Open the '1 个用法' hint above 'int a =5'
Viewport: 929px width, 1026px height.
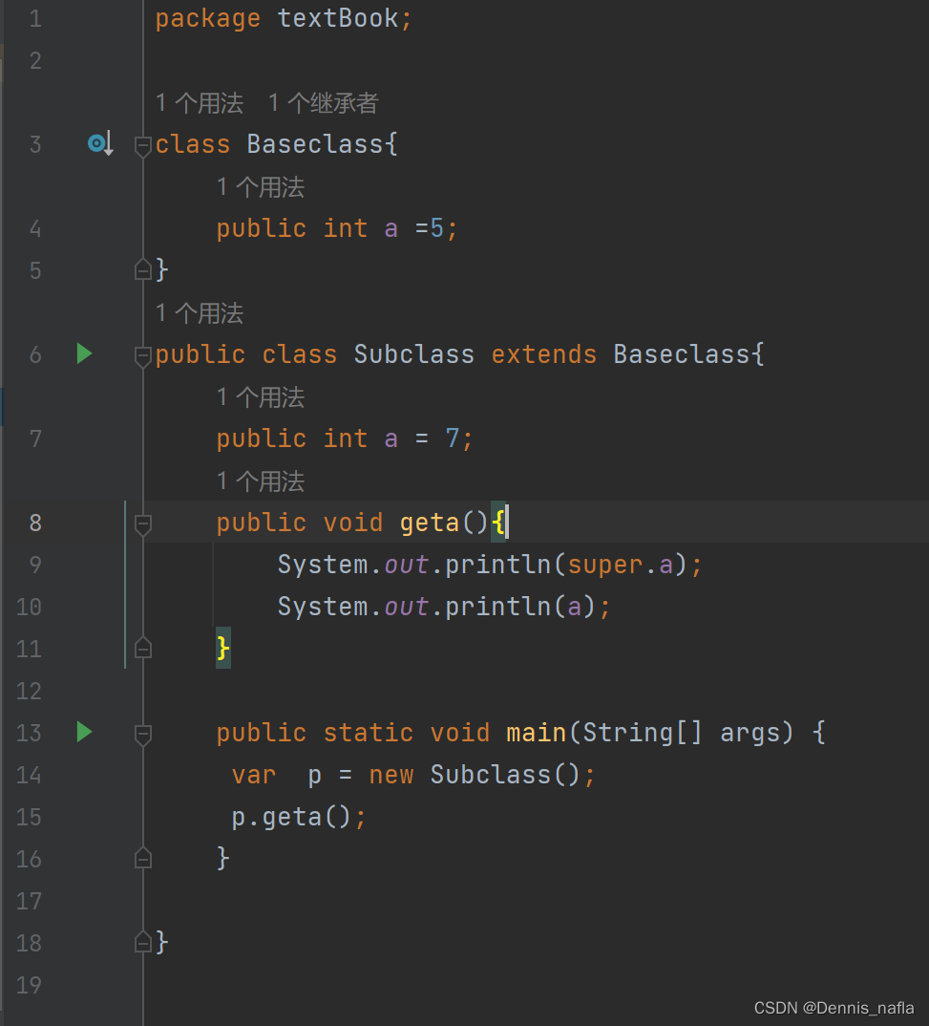pos(261,187)
